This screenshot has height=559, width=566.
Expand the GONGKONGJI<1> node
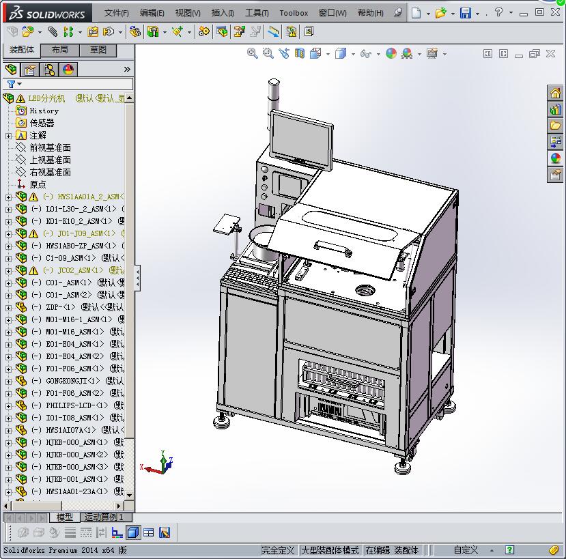pyautogui.click(x=8, y=381)
